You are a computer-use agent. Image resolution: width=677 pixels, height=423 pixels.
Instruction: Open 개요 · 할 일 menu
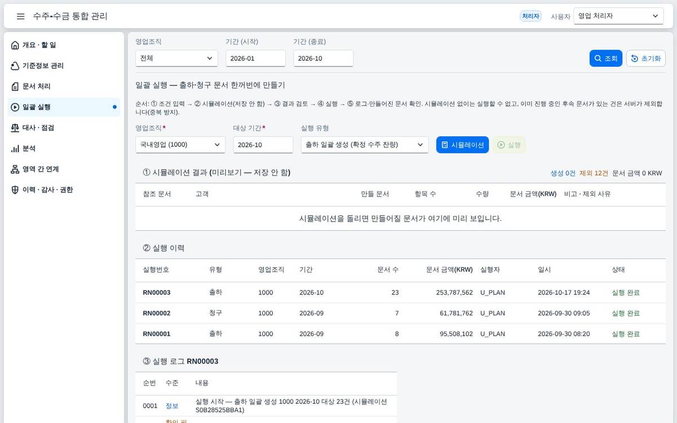pos(64,45)
